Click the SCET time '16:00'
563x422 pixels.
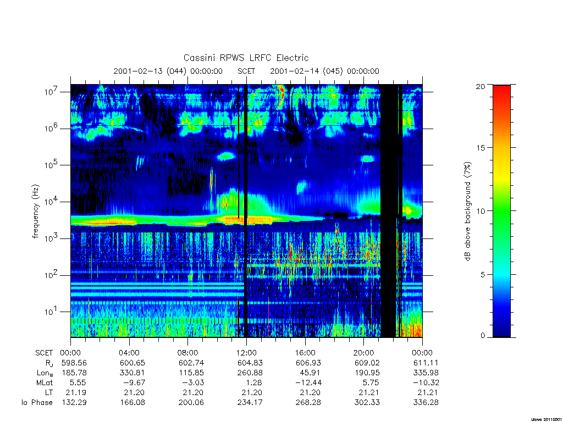point(305,353)
